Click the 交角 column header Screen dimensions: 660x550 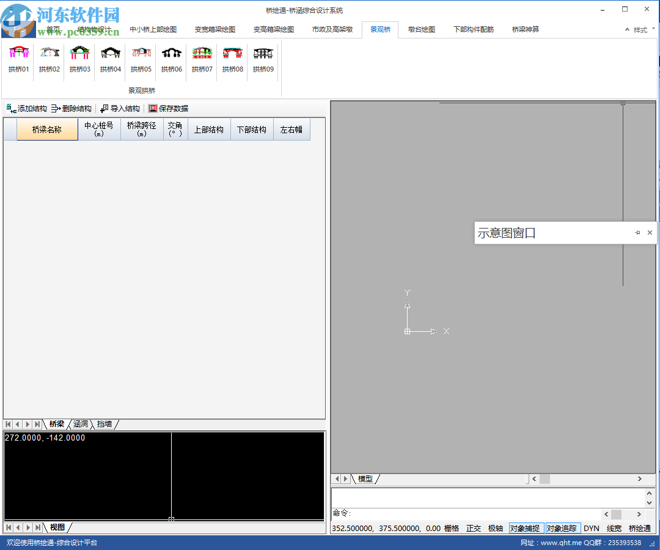coord(175,130)
